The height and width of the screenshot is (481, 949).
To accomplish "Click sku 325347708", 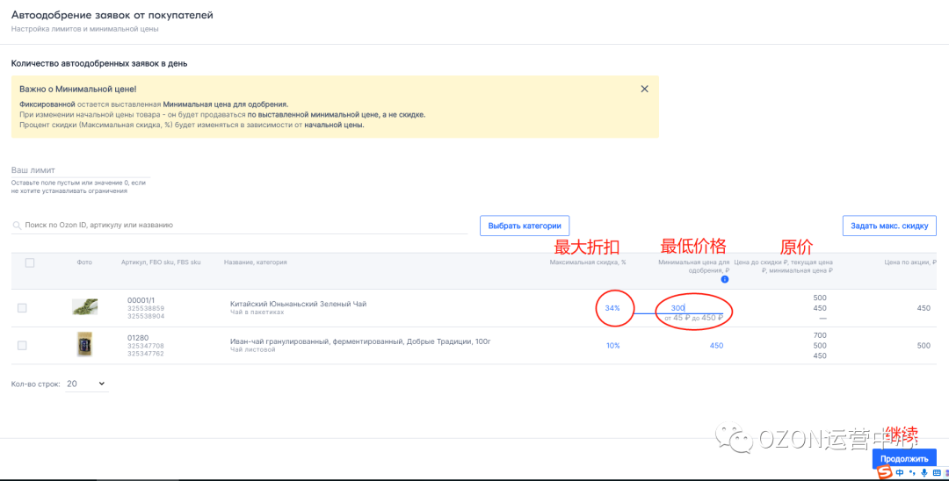I will click(x=146, y=346).
